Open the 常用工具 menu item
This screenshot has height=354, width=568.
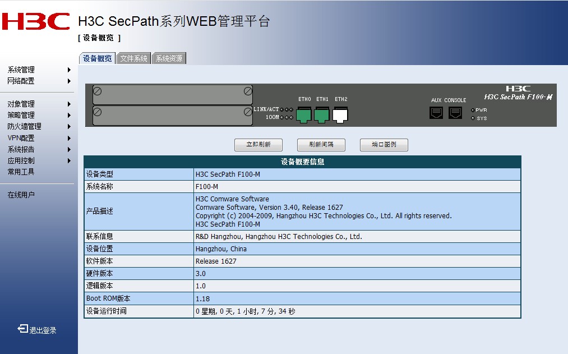pyautogui.click(x=21, y=172)
